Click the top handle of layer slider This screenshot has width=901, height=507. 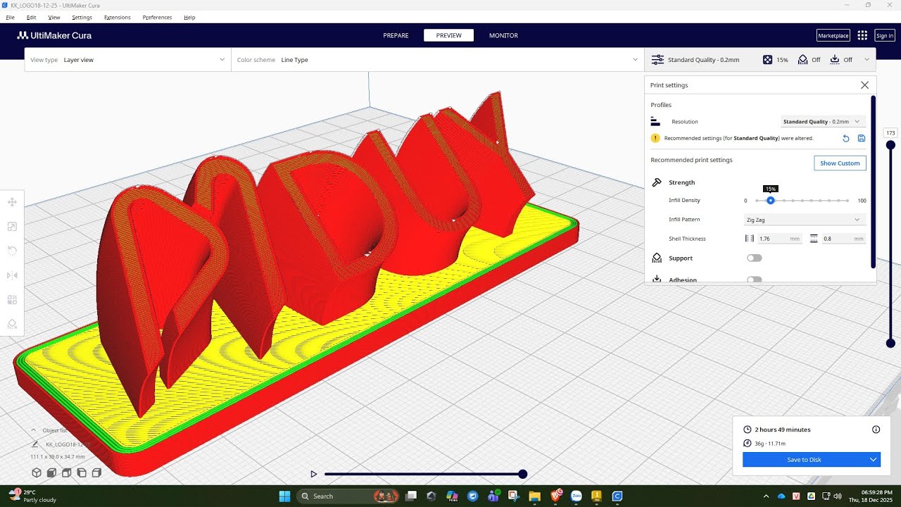coord(890,145)
